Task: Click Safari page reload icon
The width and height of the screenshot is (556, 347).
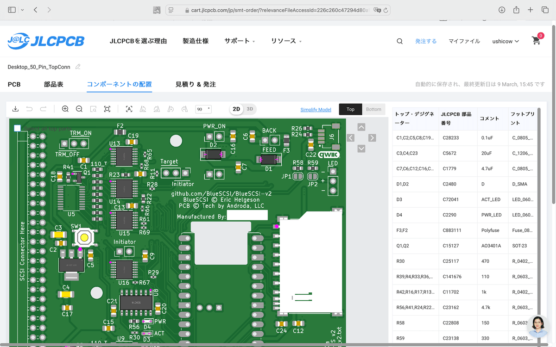Action: 386,10
